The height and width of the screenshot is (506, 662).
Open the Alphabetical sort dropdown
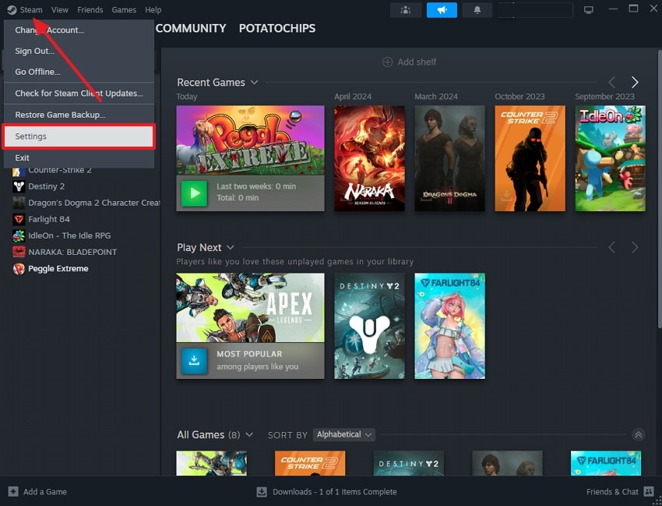point(344,434)
